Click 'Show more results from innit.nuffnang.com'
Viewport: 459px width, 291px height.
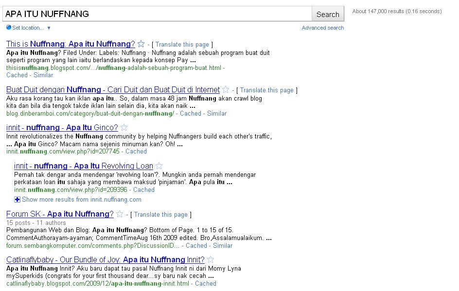tap(82, 200)
